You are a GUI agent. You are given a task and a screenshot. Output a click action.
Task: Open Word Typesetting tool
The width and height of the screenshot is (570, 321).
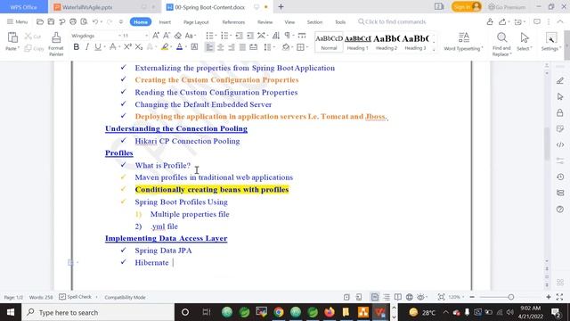[463, 41]
